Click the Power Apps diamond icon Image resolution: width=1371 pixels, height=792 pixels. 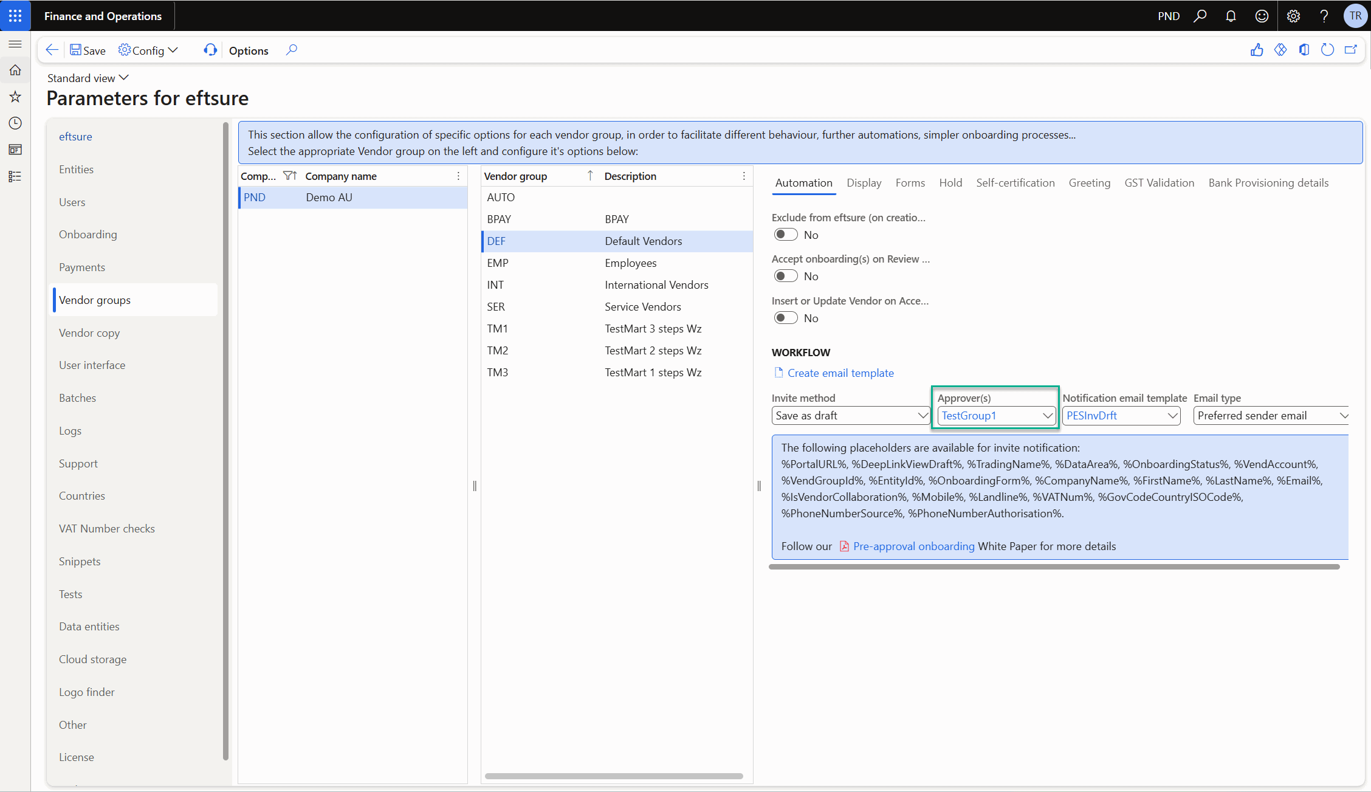(1280, 50)
